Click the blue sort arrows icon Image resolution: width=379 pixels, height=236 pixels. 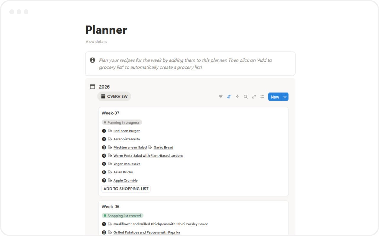[x=229, y=97]
